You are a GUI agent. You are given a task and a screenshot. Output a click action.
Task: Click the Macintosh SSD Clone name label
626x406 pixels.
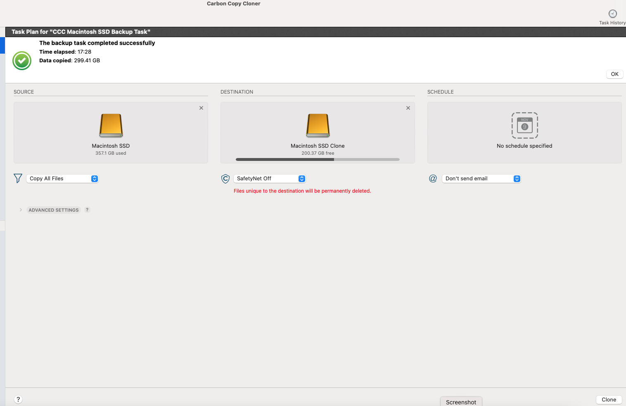pos(318,146)
